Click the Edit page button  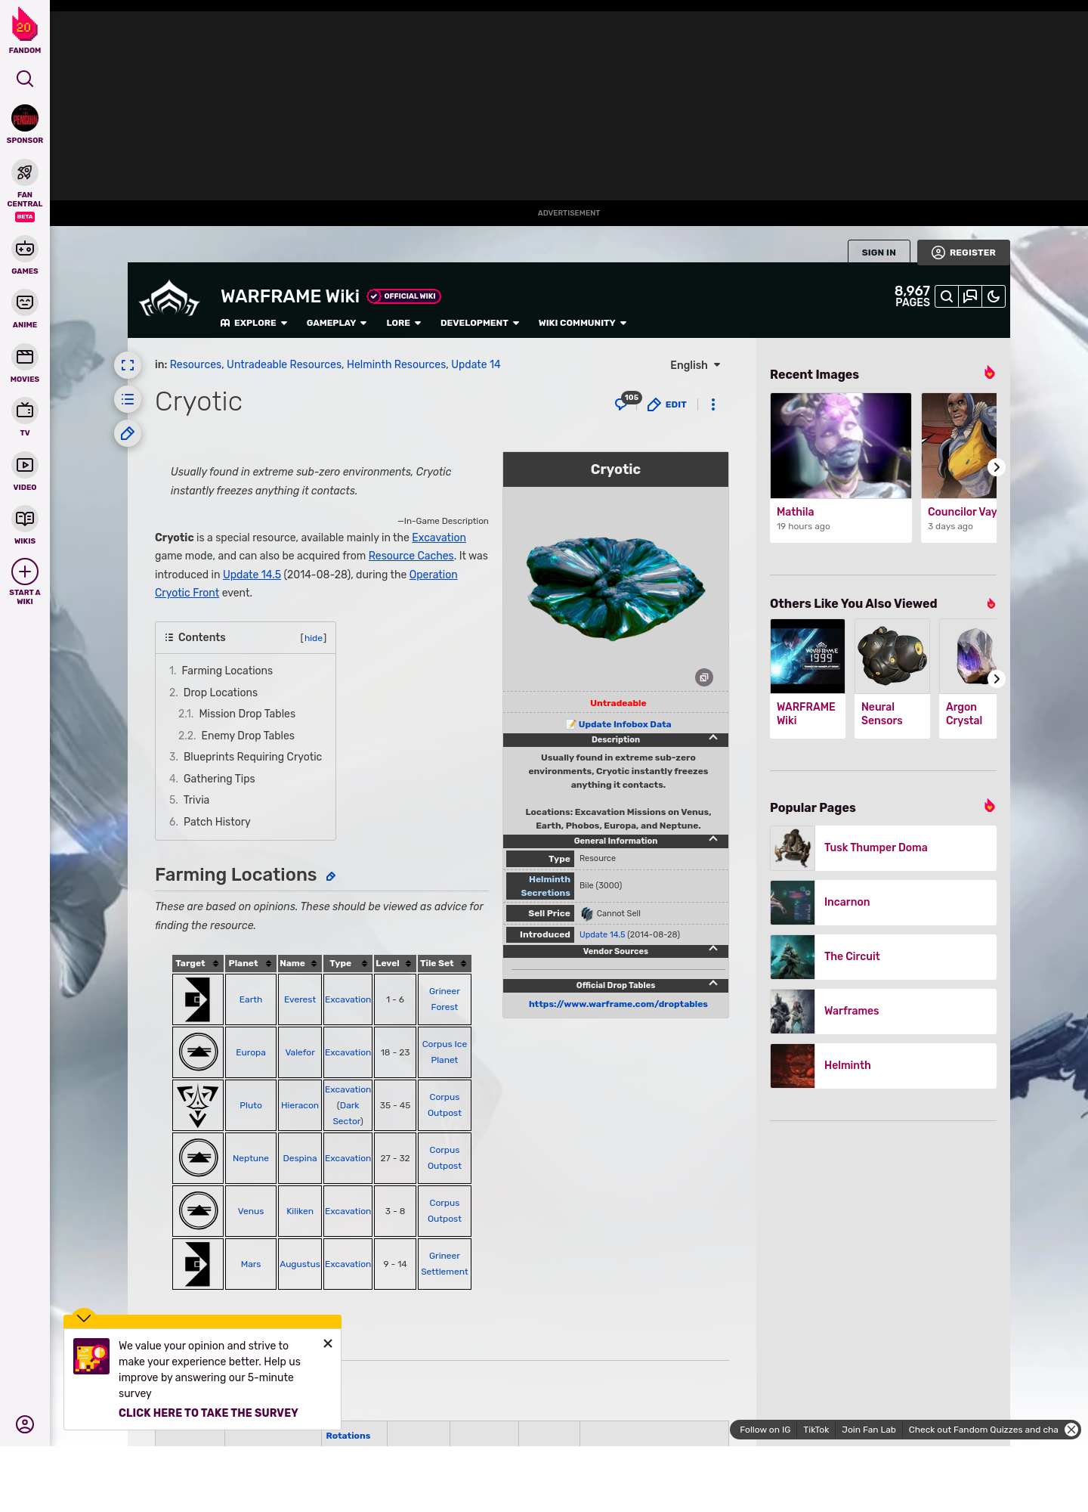[667, 404]
